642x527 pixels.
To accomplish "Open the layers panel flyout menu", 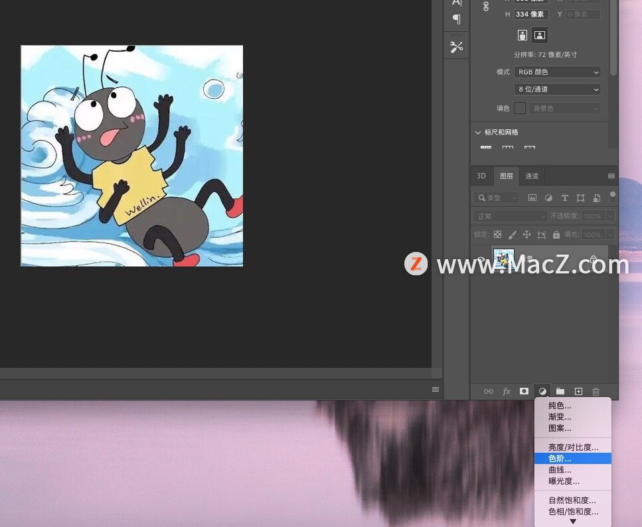I will tap(611, 176).
